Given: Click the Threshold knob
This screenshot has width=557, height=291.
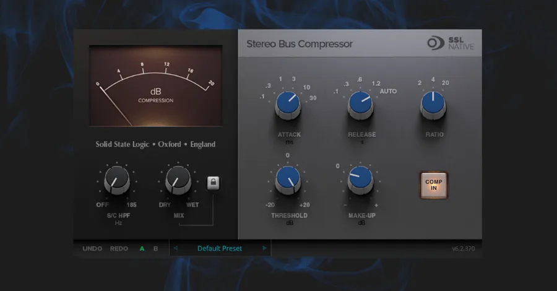Looking at the screenshot, I should click(288, 180).
